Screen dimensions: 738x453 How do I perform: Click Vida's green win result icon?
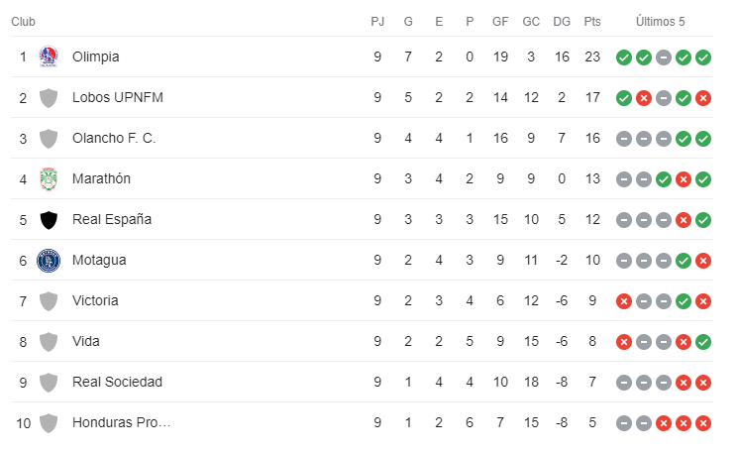[703, 342]
